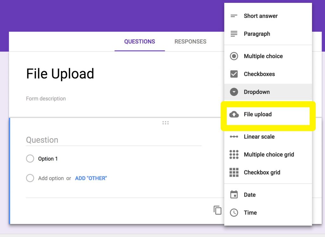
Task: Switch to the QUESTIONS tab
Action: pos(140,42)
